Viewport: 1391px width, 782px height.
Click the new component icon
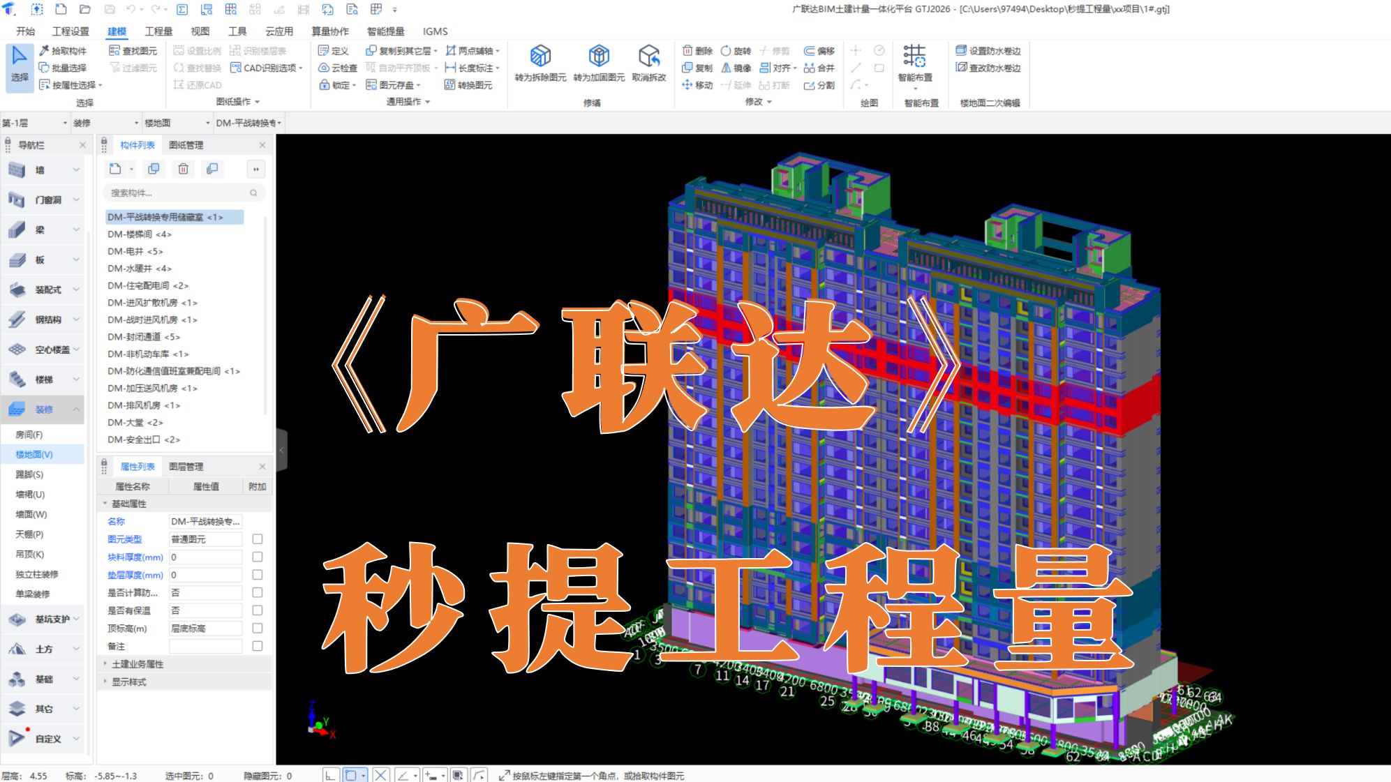pos(116,169)
